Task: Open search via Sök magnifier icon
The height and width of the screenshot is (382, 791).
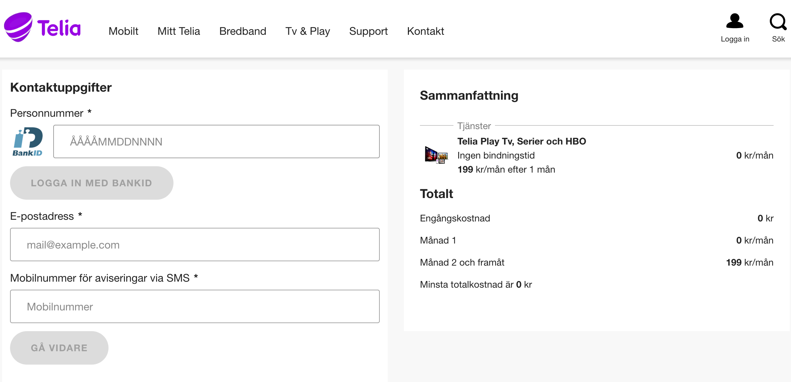Action: click(x=778, y=22)
